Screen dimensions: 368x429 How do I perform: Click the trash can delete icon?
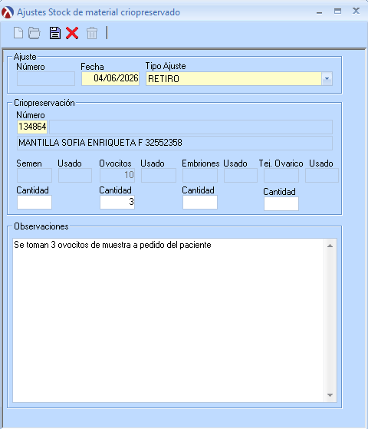point(92,33)
